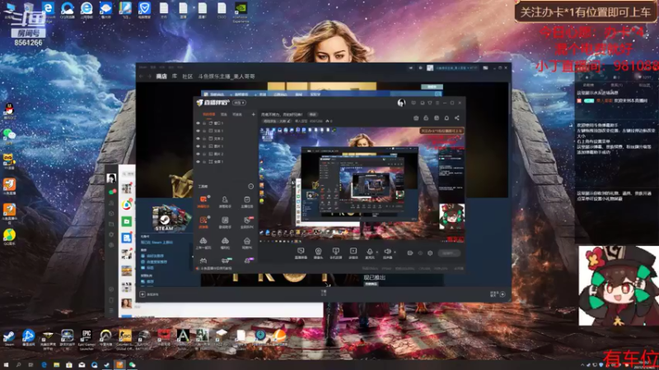
Task: Click the bell notification icon above preview
Action: pyautogui.click(x=446, y=118)
